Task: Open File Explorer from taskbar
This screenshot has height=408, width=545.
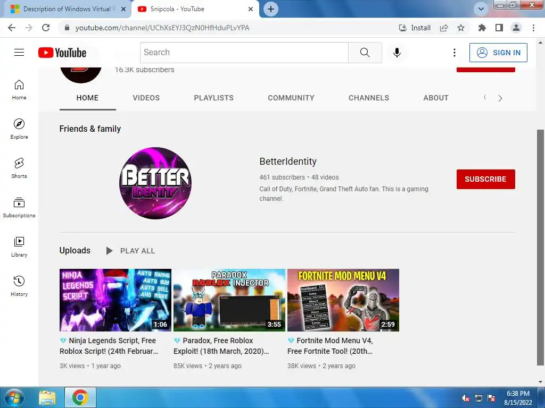Action: [47, 398]
